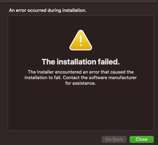Click the greyed-out Go Back button
This screenshot has height=145, width=158.
pyautogui.click(x=114, y=139)
